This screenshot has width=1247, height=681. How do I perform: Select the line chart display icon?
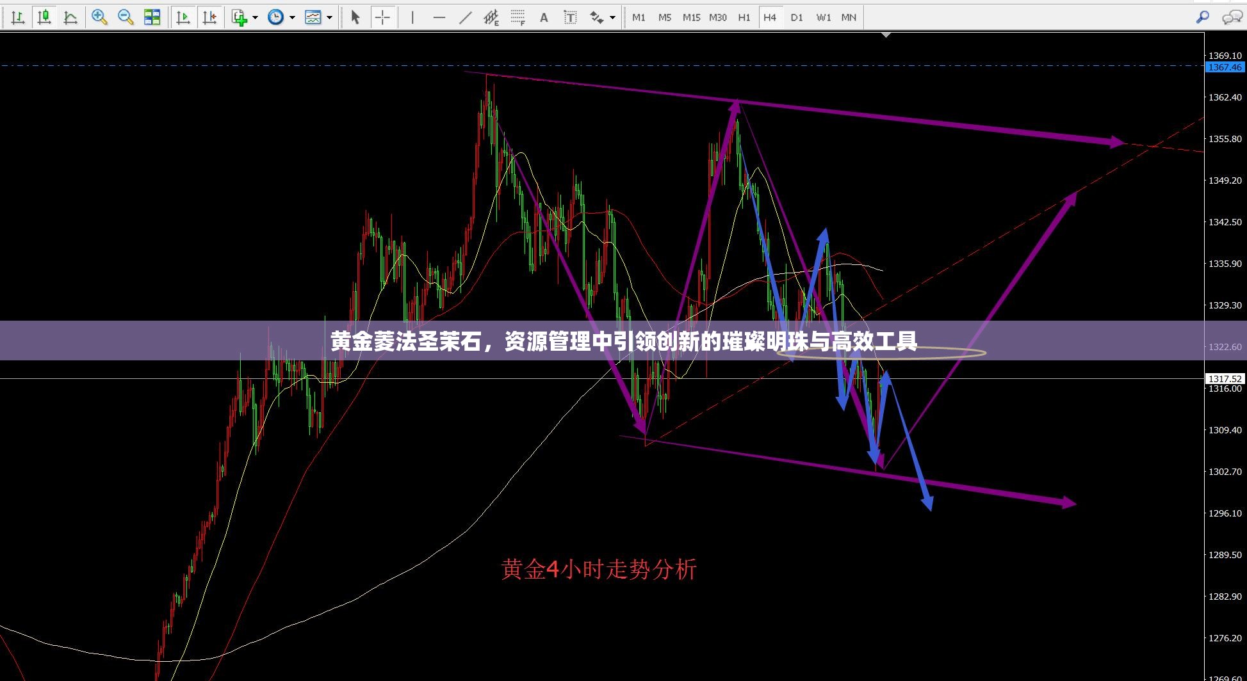pos(70,17)
